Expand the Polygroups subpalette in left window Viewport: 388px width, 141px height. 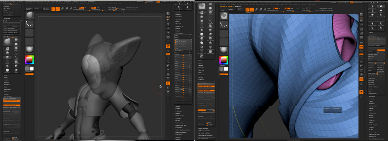click(179, 111)
